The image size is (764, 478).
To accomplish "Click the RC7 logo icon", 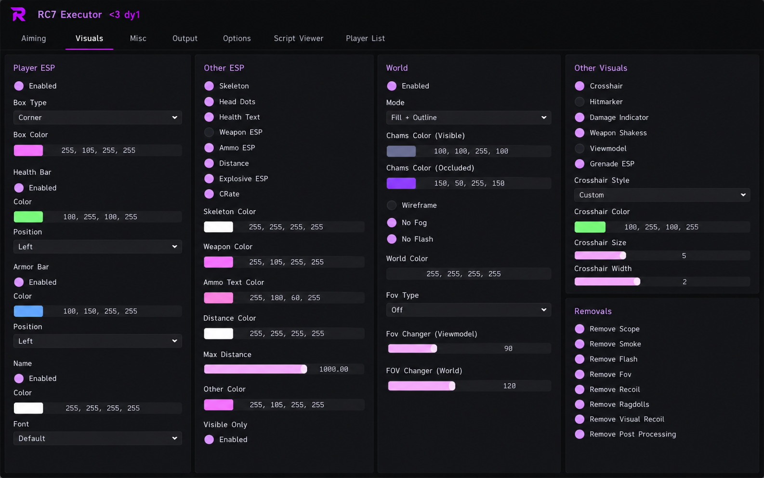I will coord(18,14).
